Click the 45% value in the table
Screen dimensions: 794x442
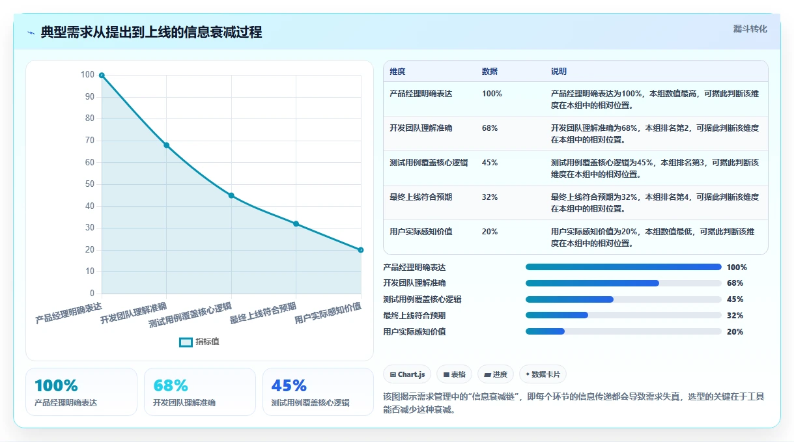tap(490, 163)
